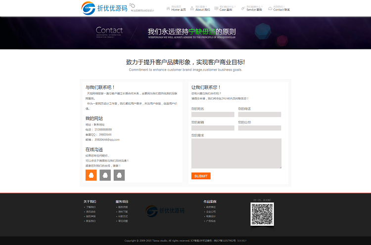Click the QR code image in footer
This screenshot has height=245, width=371.
tap(262, 214)
